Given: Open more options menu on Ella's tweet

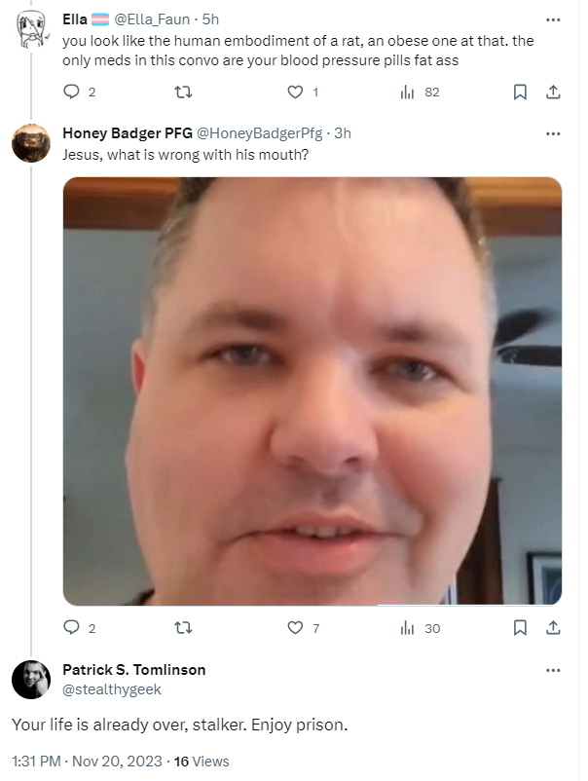Looking at the screenshot, I should [553, 19].
